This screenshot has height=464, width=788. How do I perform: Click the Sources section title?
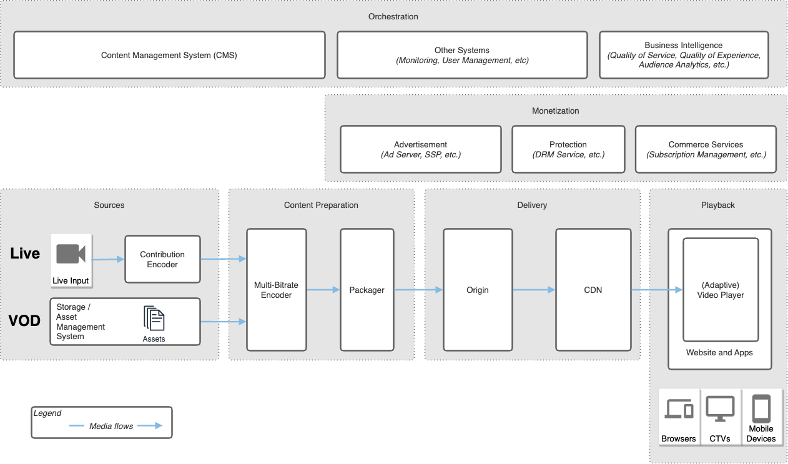[109, 205]
